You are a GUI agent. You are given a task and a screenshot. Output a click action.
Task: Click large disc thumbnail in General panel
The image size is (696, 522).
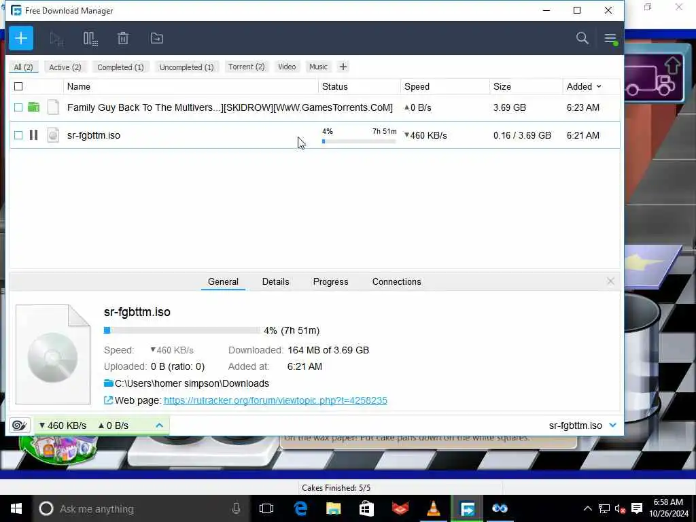pos(53,354)
